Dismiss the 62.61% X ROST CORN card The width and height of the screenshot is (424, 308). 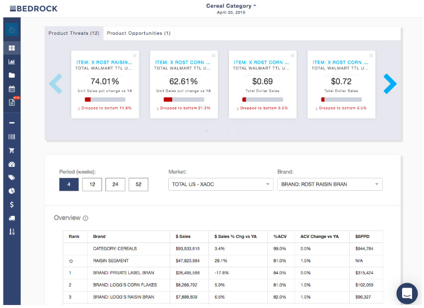pos(213,56)
